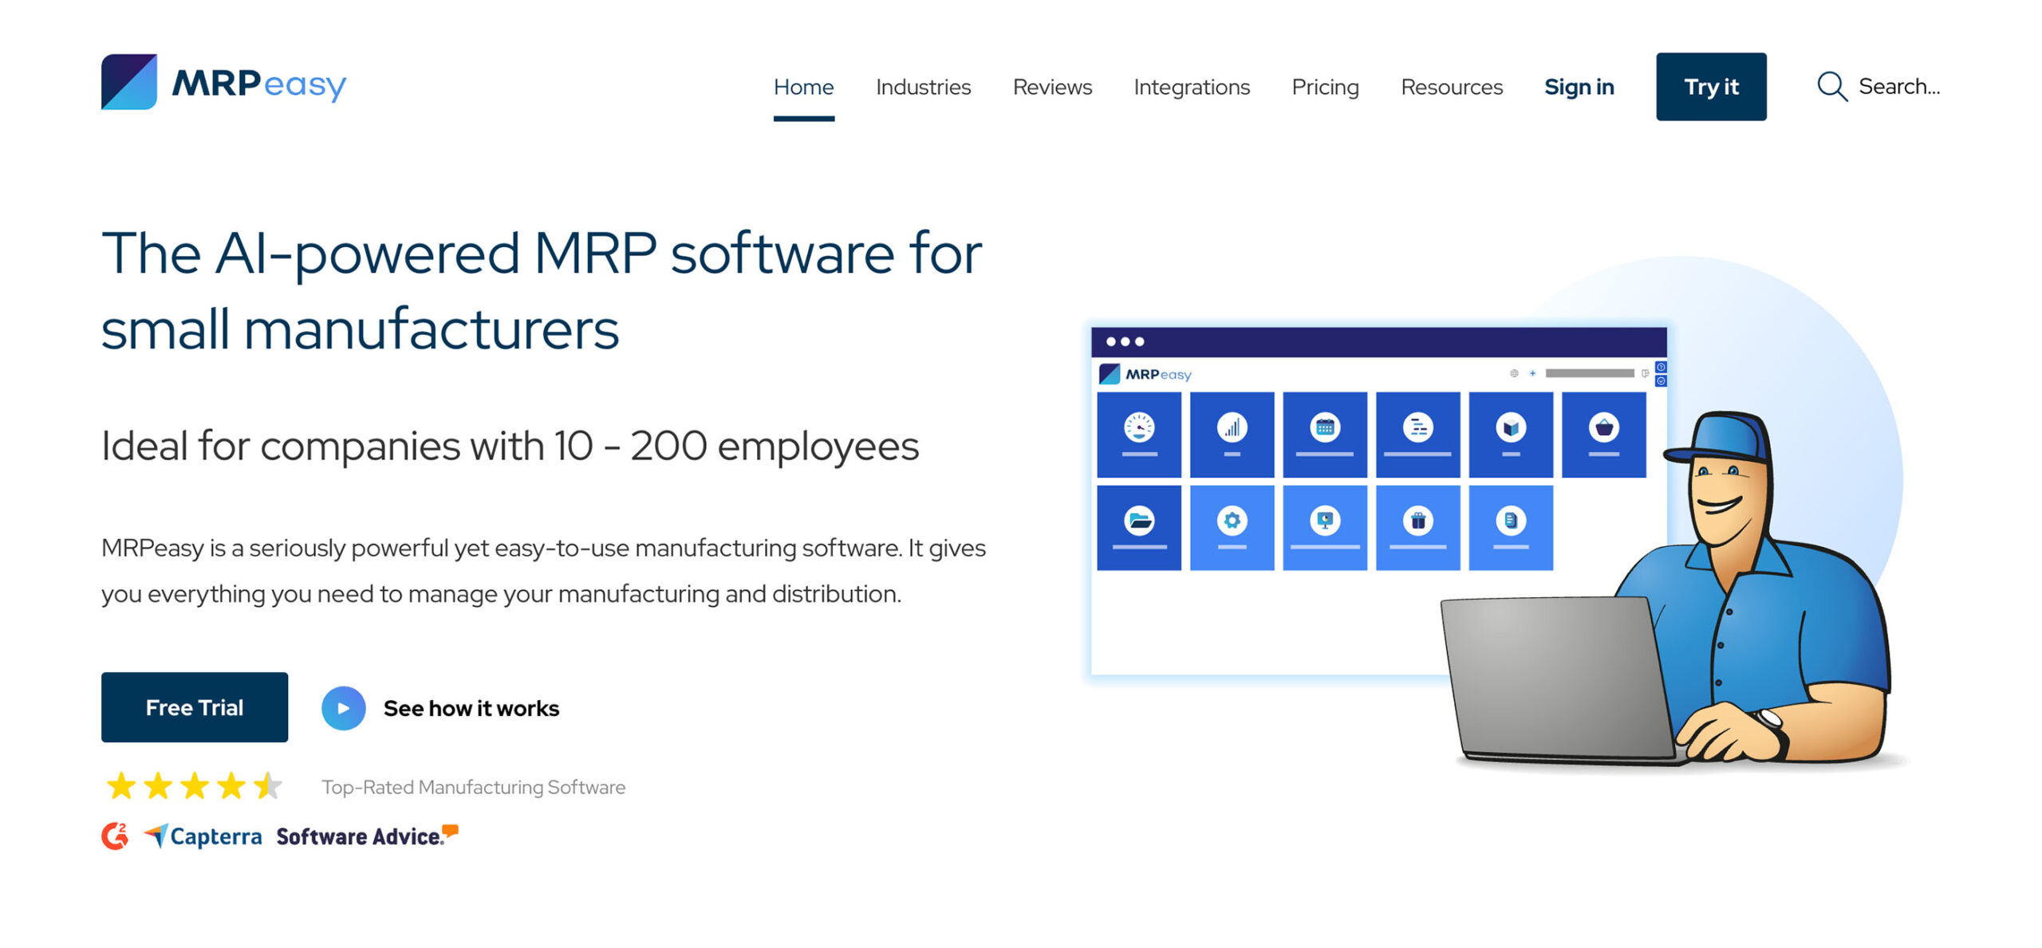The height and width of the screenshot is (948, 2042).
Task: Click the settings gear tile in illustration
Action: click(x=1232, y=528)
